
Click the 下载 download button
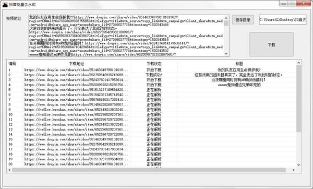(271, 44)
